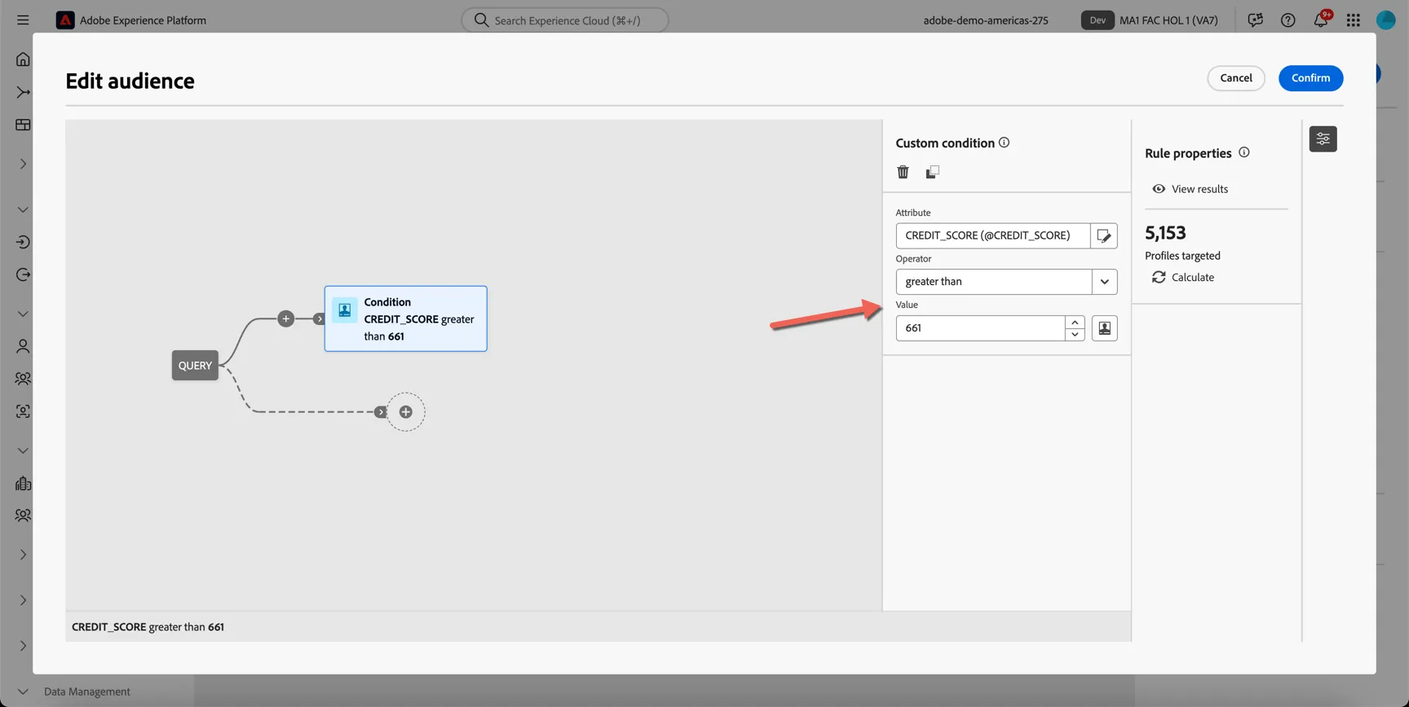Click Calculate to refresh profiles targeted
The image size is (1409, 707).
click(x=1183, y=278)
